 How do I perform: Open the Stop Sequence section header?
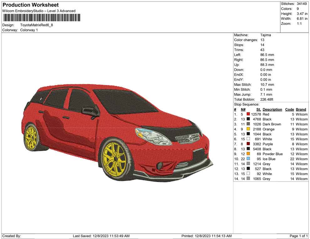pyautogui.click(x=246, y=104)
